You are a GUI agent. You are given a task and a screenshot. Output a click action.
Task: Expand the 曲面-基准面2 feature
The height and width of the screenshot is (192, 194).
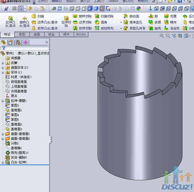3,139
